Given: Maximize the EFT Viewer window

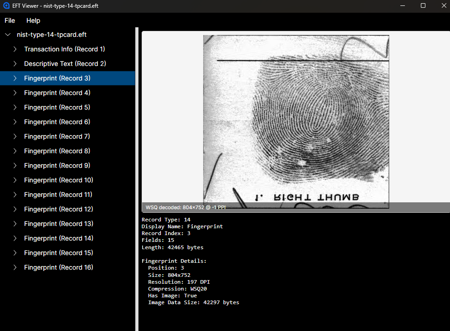Looking at the screenshot, I should pos(423,6).
